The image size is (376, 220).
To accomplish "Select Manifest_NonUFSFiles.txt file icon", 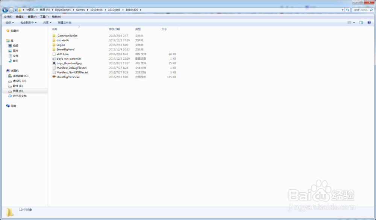I will coord(54,72).
